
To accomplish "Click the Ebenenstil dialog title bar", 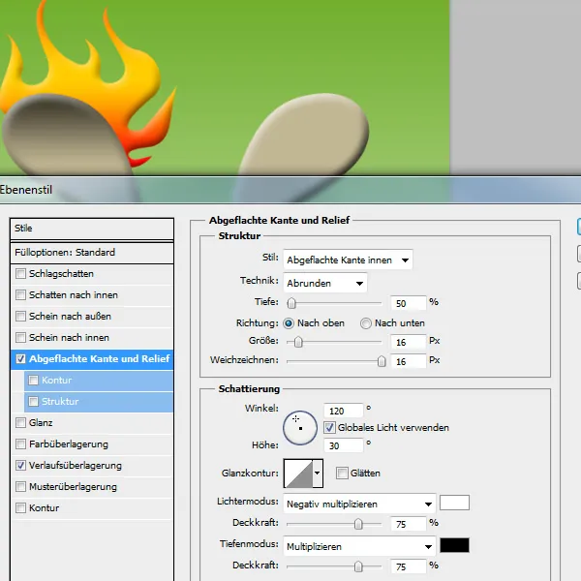I will pos(290,190).
